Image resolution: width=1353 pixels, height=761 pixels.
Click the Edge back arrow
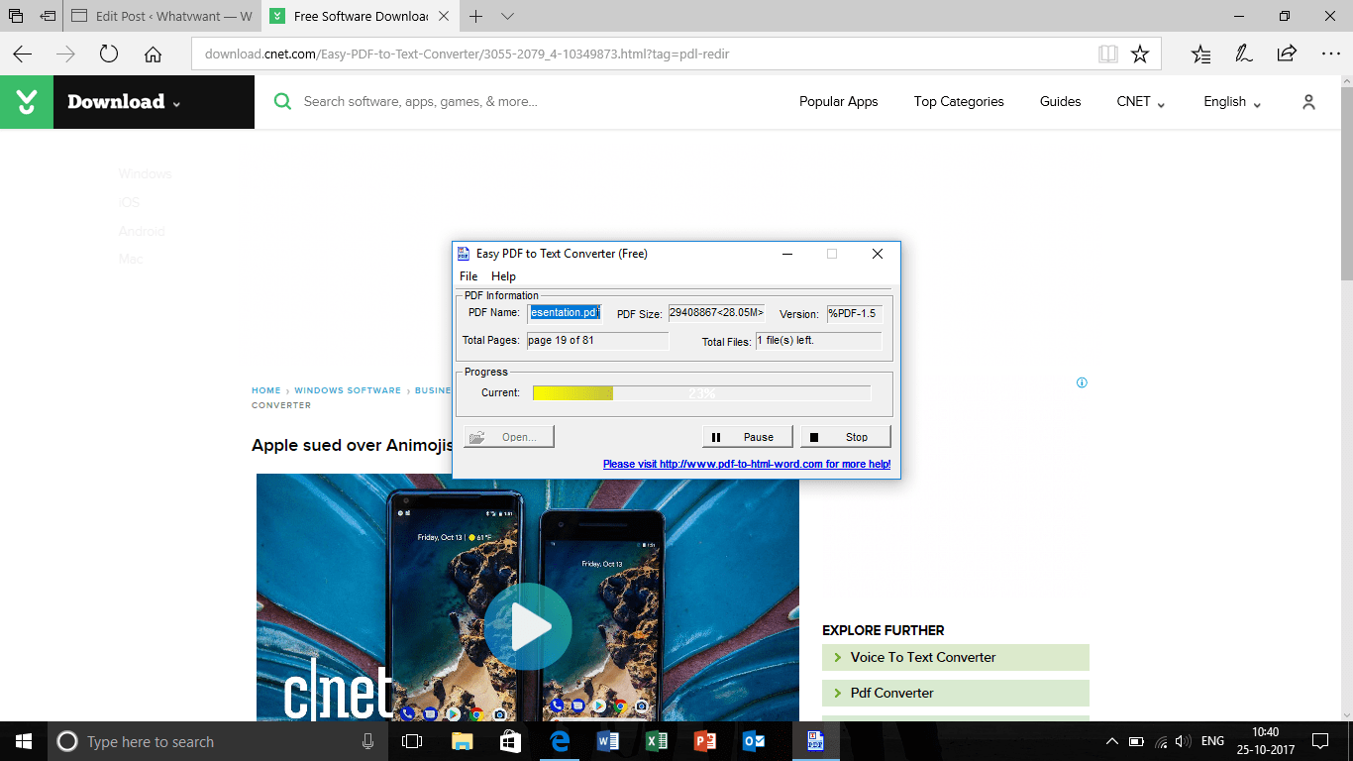pos(22,54)
